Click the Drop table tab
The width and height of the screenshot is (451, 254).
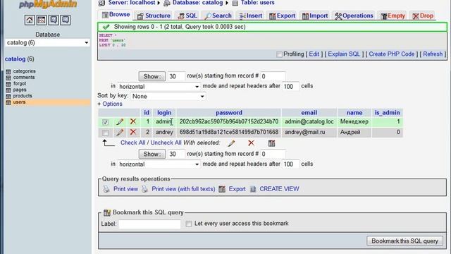click(x=423, y=16)
